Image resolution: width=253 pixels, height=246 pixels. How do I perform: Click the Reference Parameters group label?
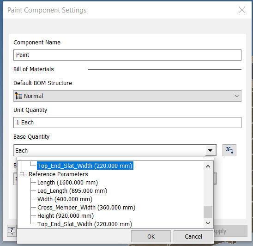[x=58, y=174]
